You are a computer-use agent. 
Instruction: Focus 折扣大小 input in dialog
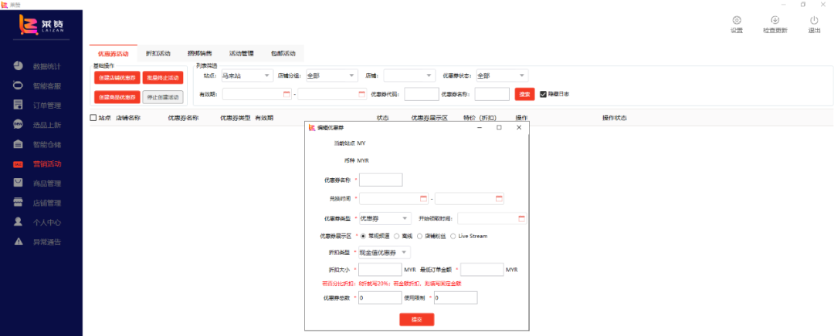tap(380, 270)
